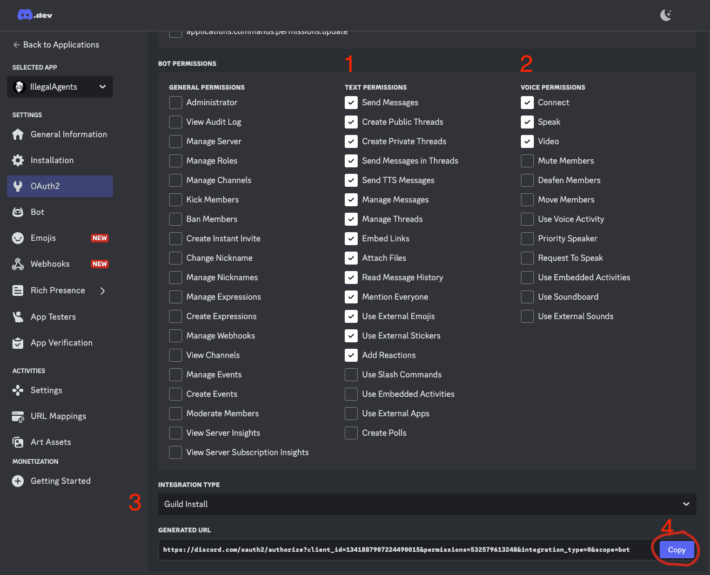Image resolution: width=710 pixels, height=575 pixels.
Task: Open the Art Assets page
Action: (x=60, y=442)
